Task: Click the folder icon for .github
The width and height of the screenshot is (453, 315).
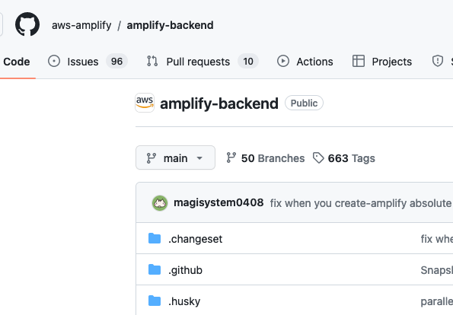Action: pyautogui.click(x=155, y=269)
